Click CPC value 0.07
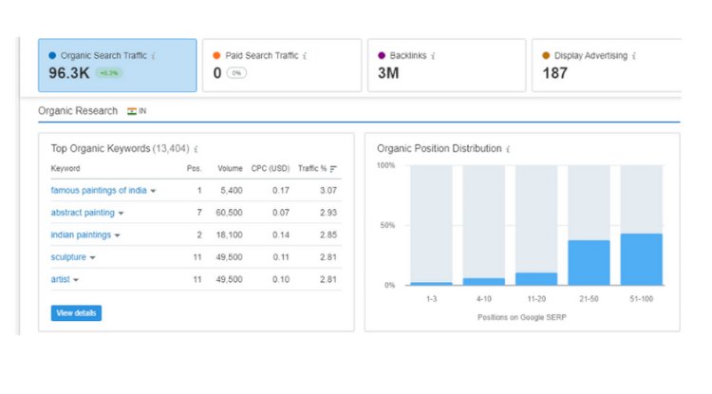 (281, 213)
